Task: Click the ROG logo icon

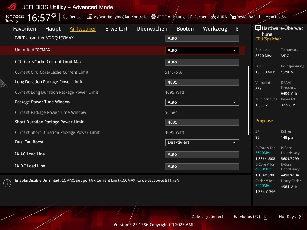Action: pos(11,7)
